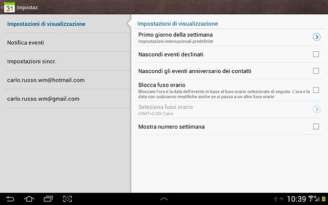The width and height of the screenshot is (328, 205).
Task: Tap the Impostaz. title text
Action: [x=28, y=8]
